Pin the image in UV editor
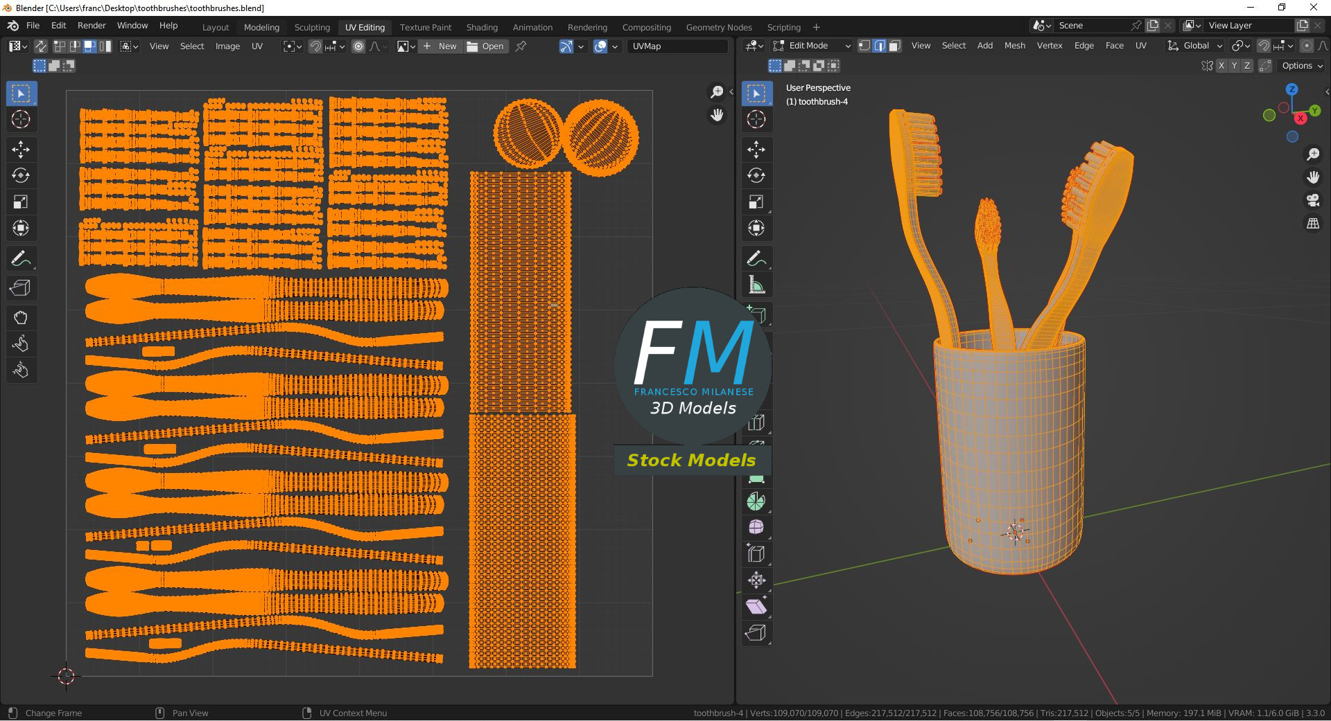Image resolution: width=1331 pixels, height=721 pixels. click(521, 46)
